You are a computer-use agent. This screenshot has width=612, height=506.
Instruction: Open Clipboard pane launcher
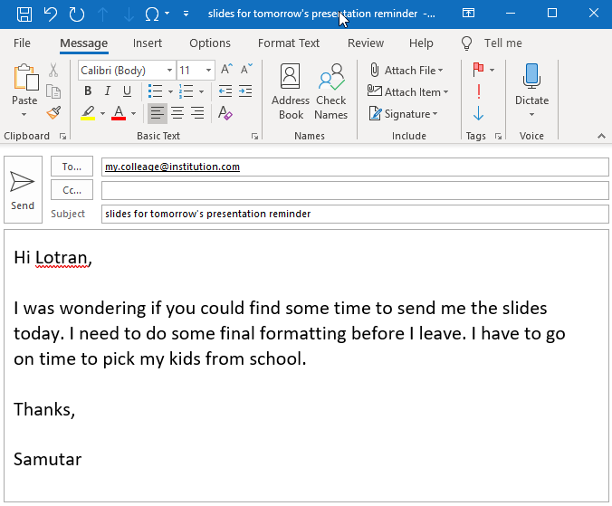(x=62, y=136)
